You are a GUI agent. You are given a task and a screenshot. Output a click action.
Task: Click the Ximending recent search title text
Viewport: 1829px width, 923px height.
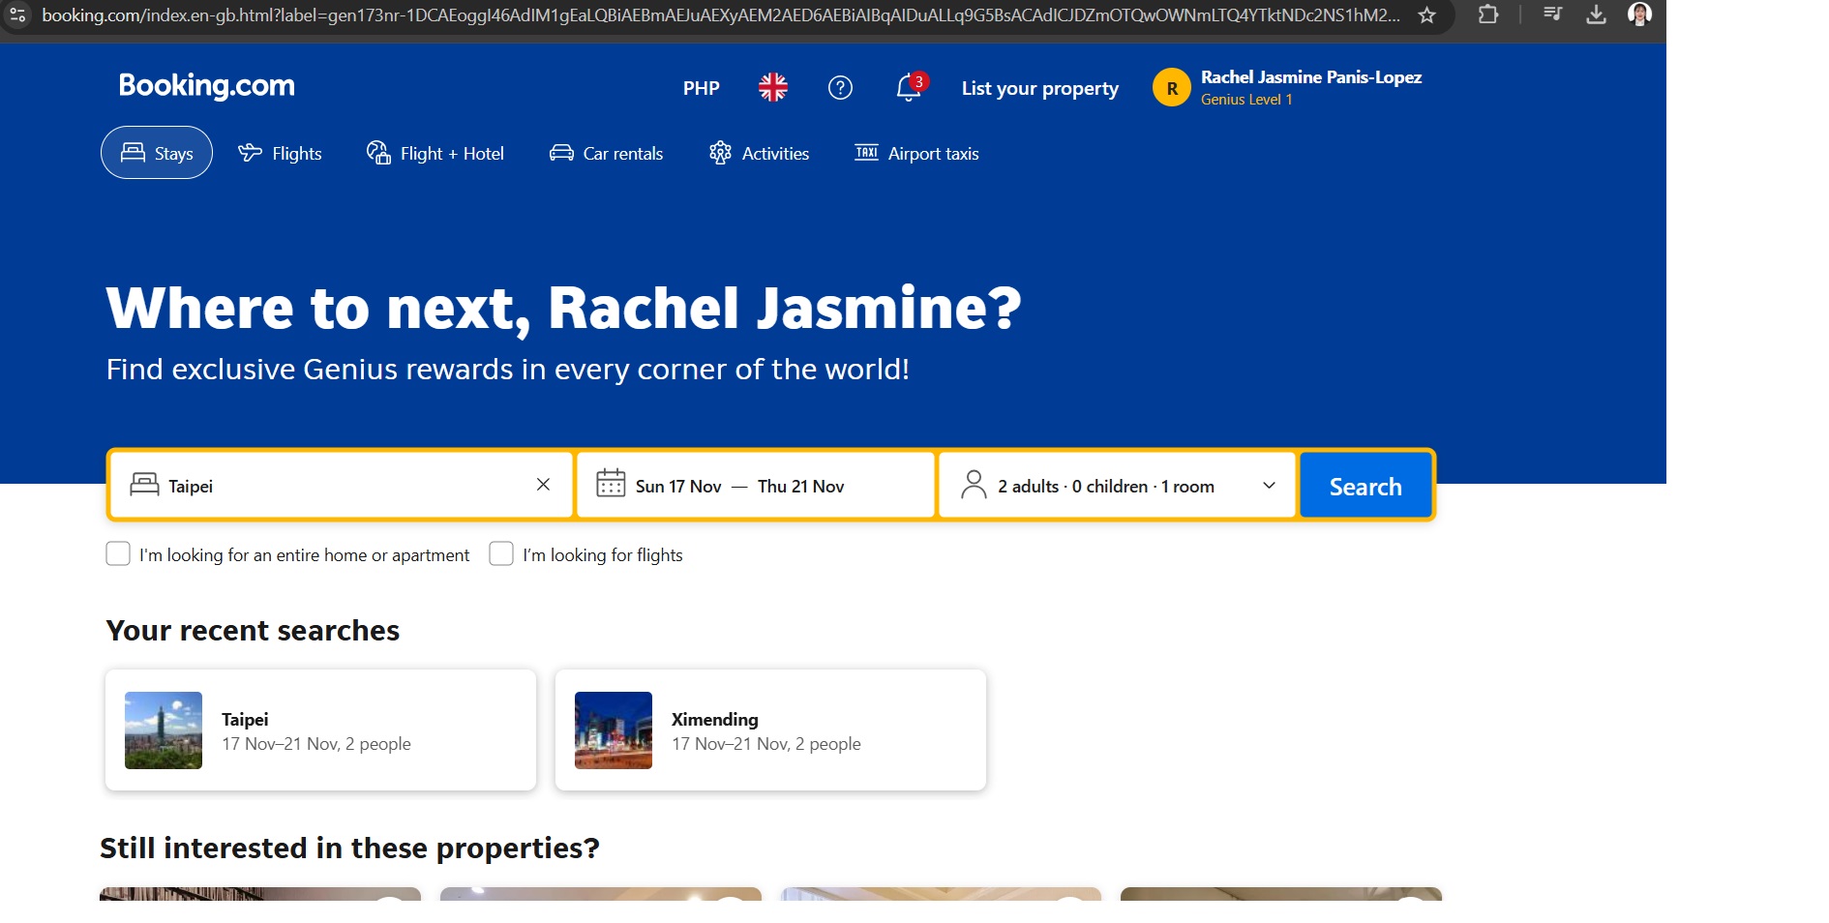coord(715,720)
